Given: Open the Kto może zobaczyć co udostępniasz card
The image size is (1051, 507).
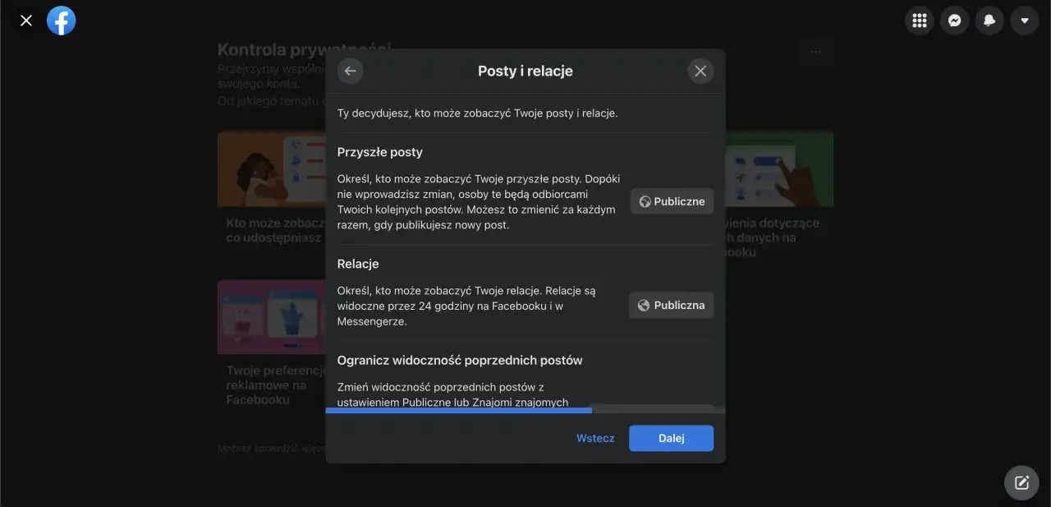Looking at the screenshot, I should click(271, 189).
